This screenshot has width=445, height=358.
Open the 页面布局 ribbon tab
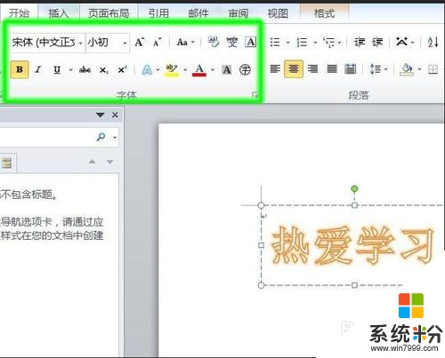point(109,13)
